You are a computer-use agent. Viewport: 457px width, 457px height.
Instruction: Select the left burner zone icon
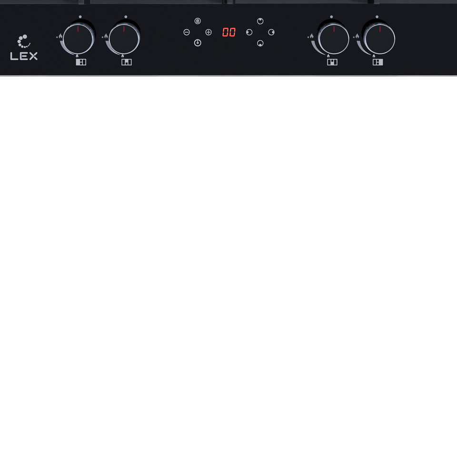249,32
